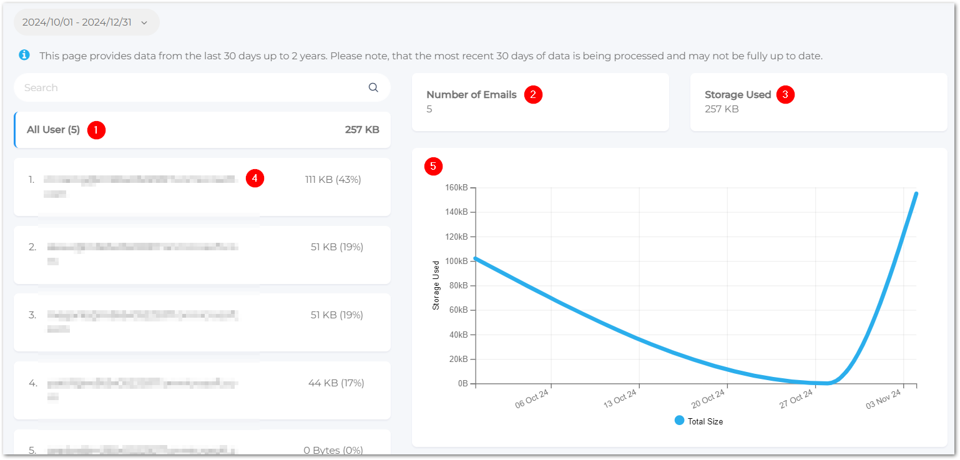The height and width of the screenshot is (460, 960).
Task: Switch to the Number of Emails card
Action: pyautogui.click(x=541, y=102)
